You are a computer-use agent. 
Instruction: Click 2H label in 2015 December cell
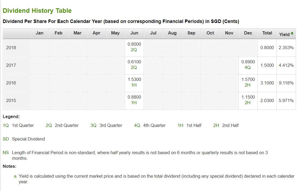coord(248,103)
